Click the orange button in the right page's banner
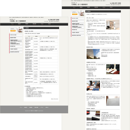Viewport: 130px width, 130px height. click(75, 14)
